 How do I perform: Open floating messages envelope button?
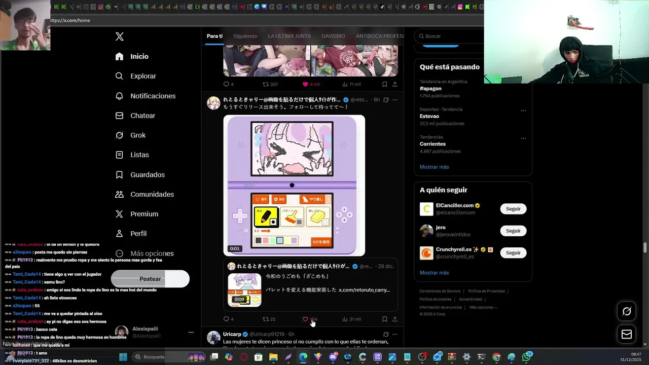coord(627,334)
